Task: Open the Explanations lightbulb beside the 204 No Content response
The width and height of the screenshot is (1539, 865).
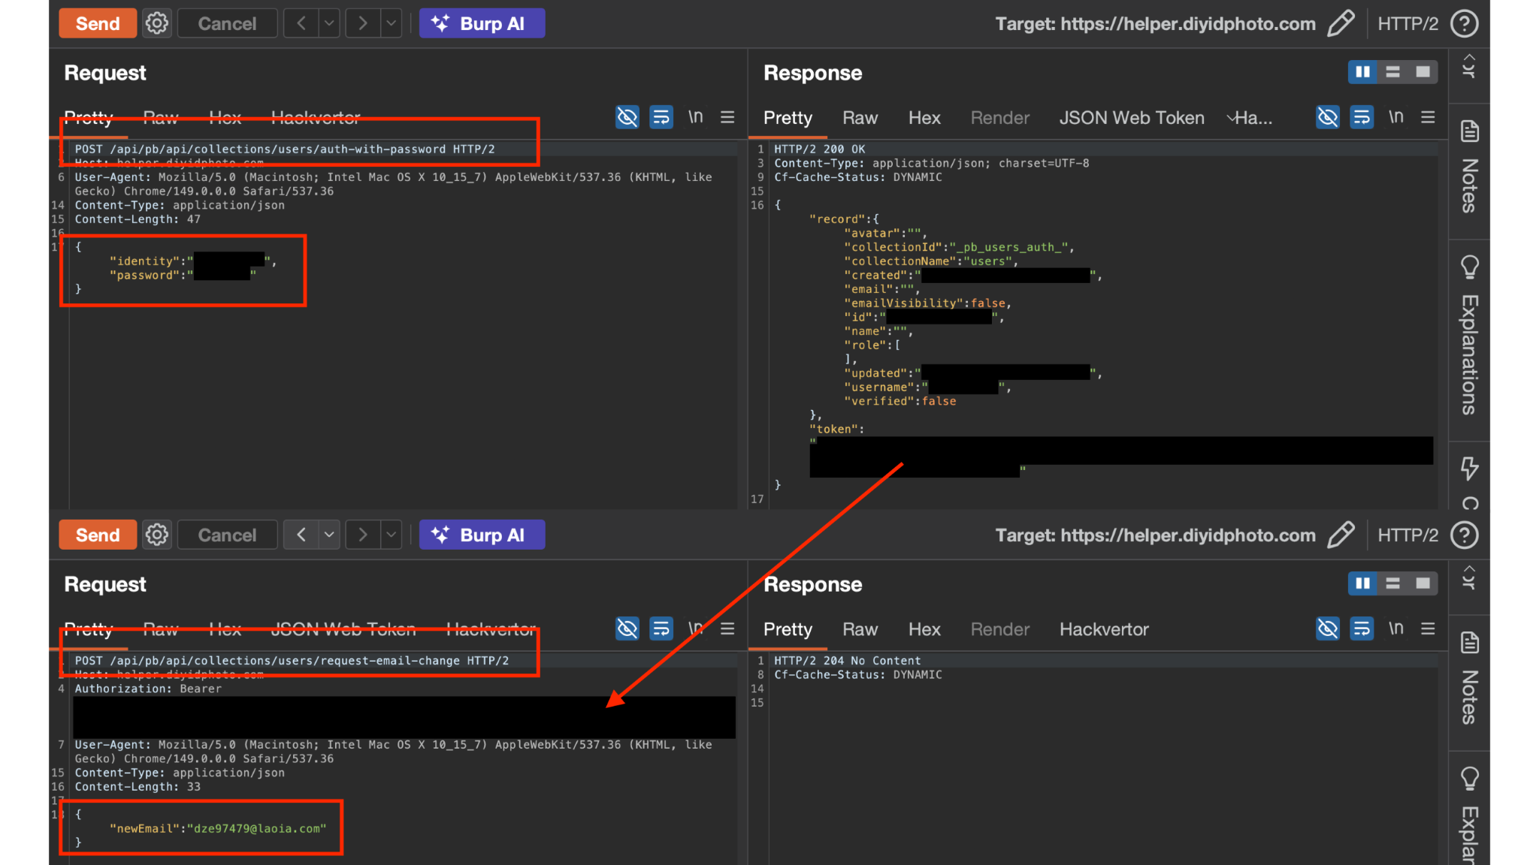Action: click(x=1470, y=779)
